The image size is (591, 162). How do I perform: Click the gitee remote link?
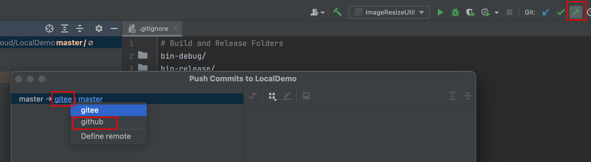(x=63, y=99)
